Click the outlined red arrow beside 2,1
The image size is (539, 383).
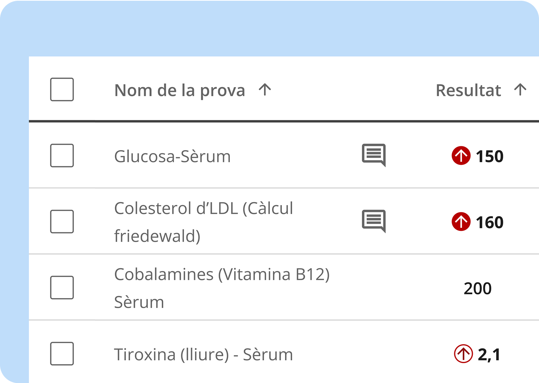tap(463, 354)
